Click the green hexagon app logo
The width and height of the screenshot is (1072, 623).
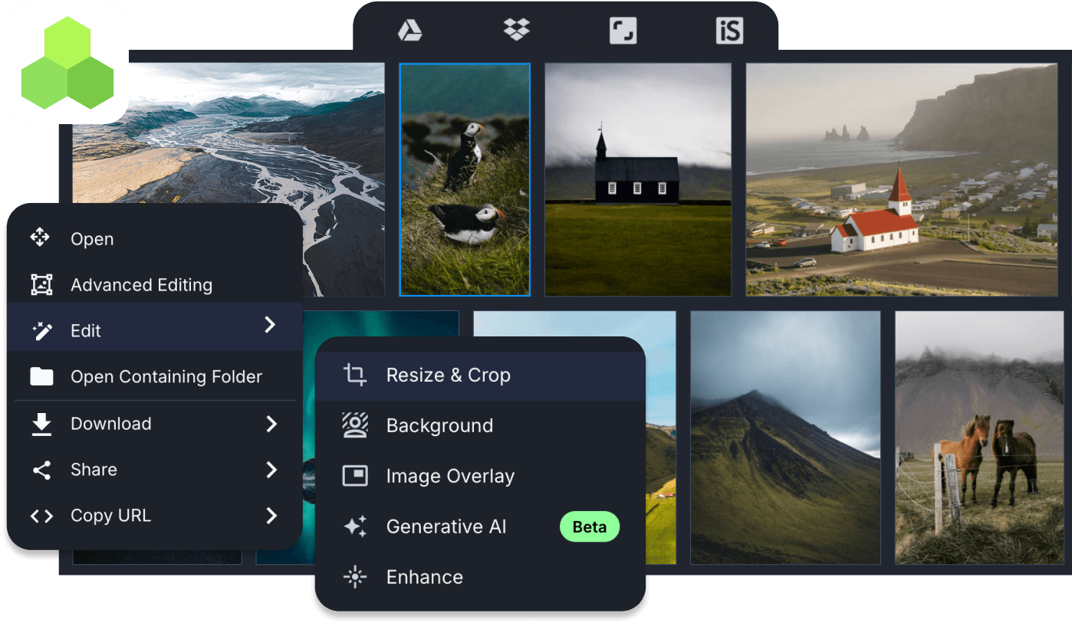[x=67, y=63]
